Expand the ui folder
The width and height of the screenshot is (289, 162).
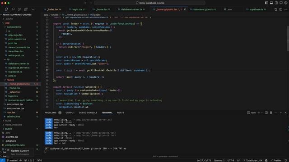[9, 31]
